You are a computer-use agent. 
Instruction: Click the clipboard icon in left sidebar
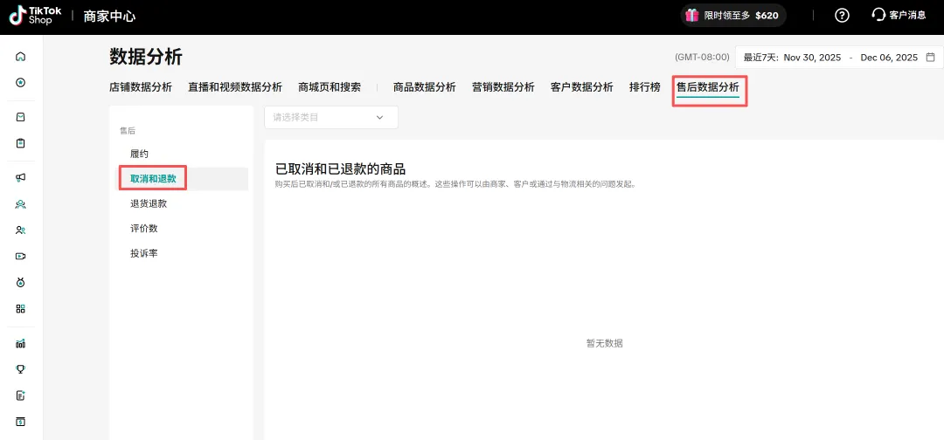(x=21, y=143)
